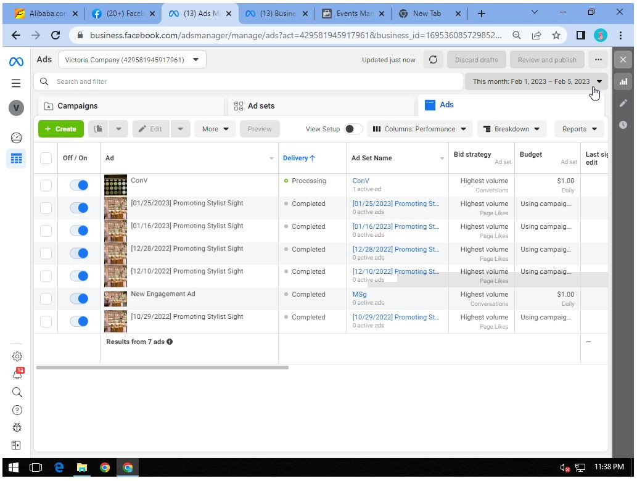
Task: Open the Windows Start menu
Action: click(x=14, y=467)
